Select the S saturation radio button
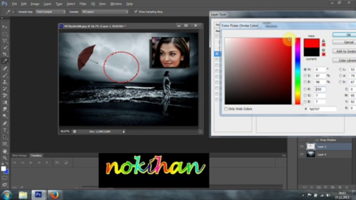356x200 pixels. pos(305,76)
